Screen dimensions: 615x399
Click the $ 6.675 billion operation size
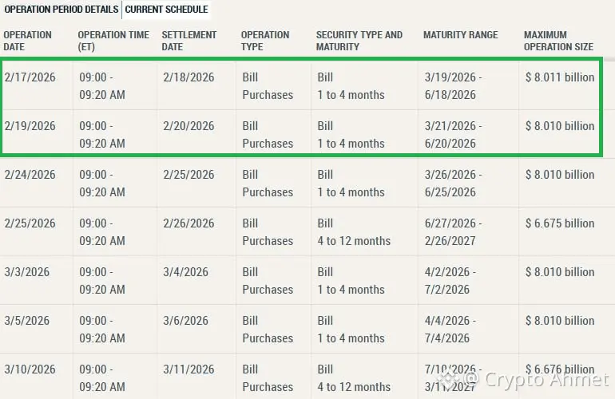[559, 223]
